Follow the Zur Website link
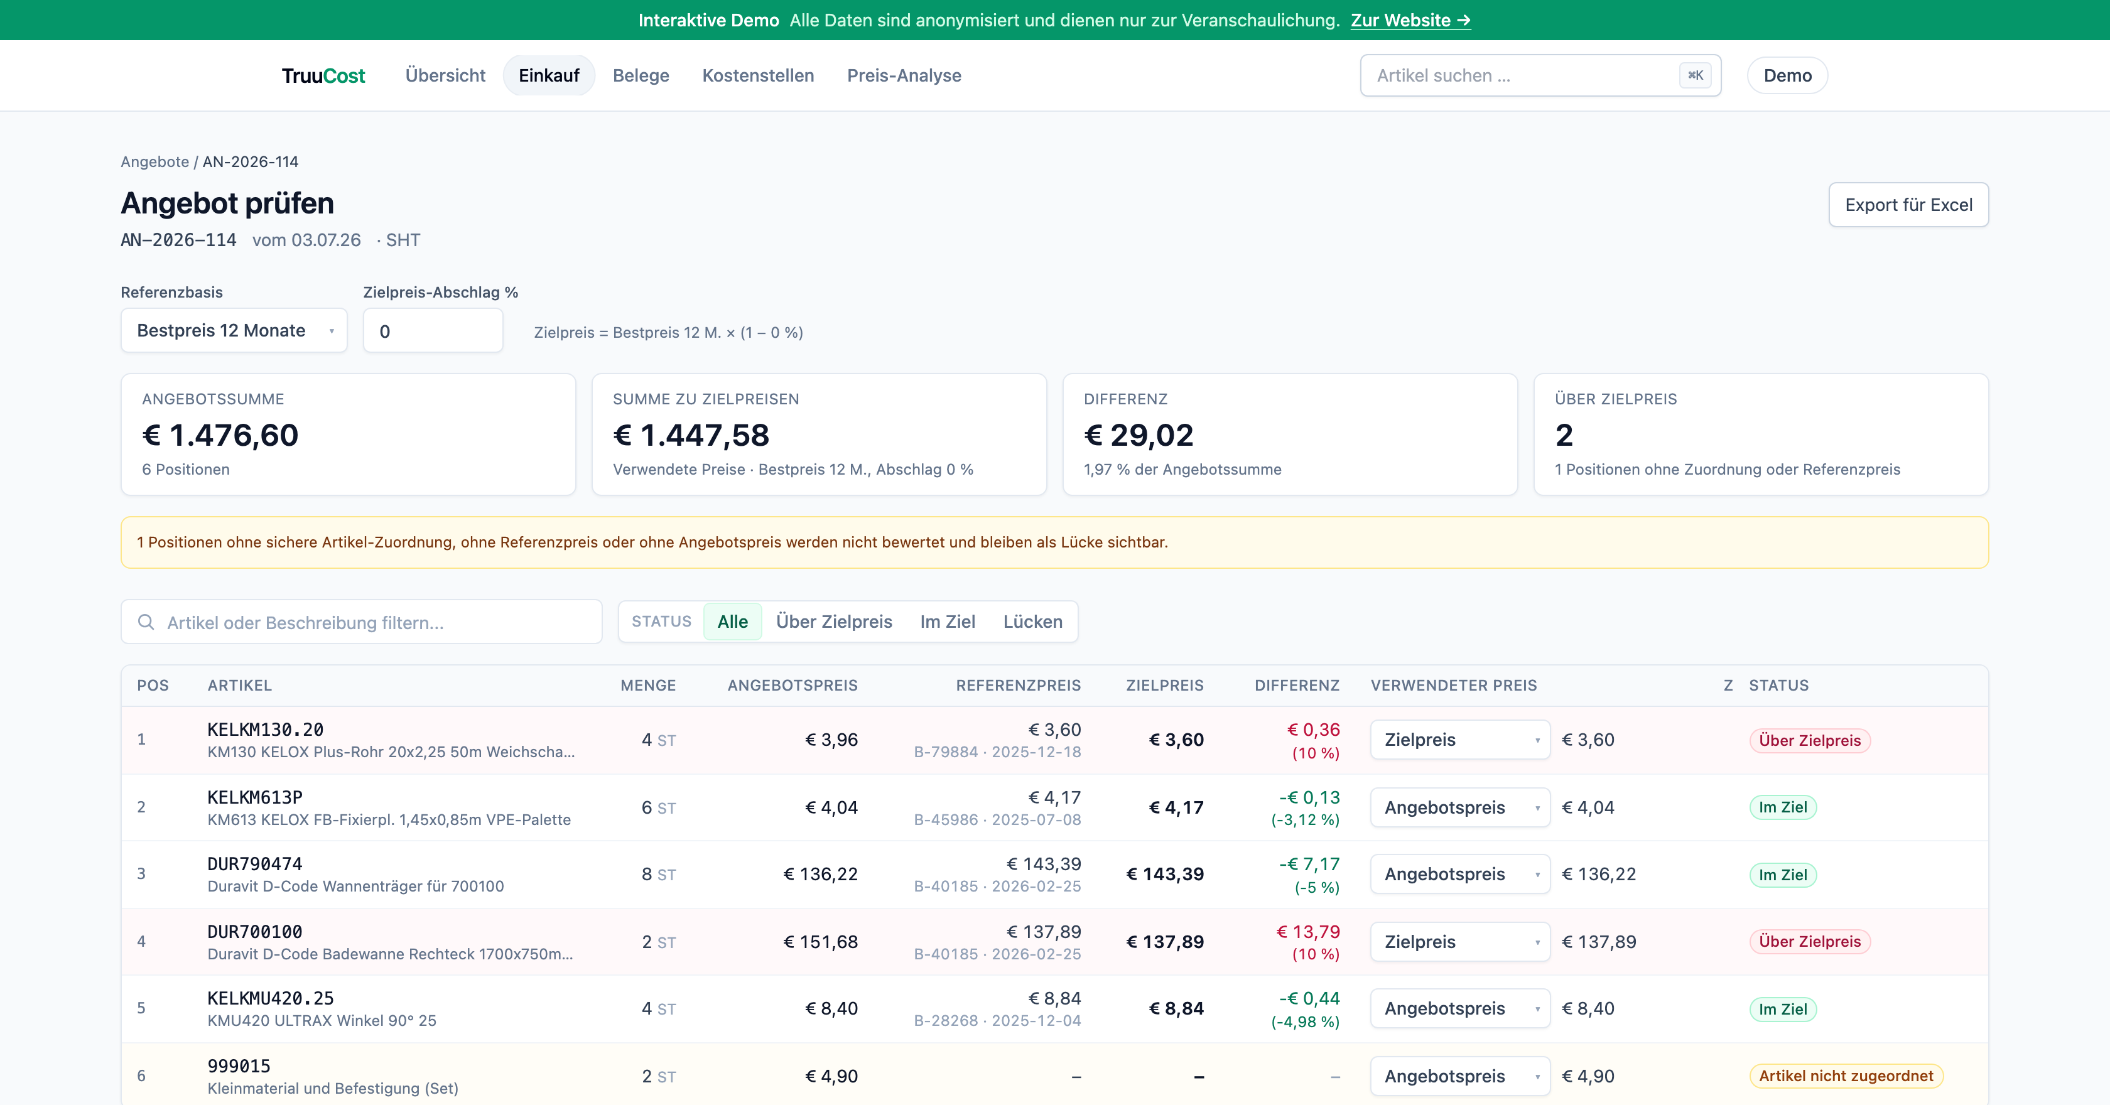The image size is (2110, 1105). [1410, 21]
